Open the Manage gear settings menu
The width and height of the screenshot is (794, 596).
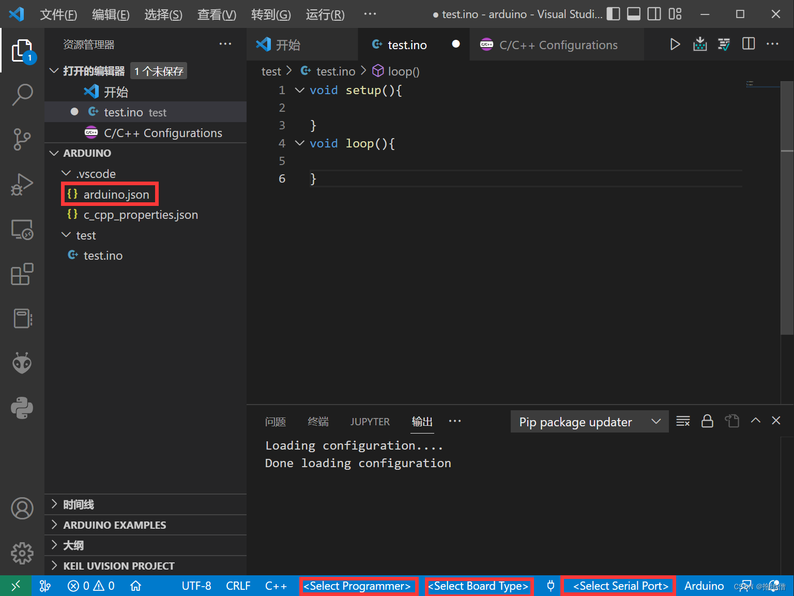click(22, 553)
